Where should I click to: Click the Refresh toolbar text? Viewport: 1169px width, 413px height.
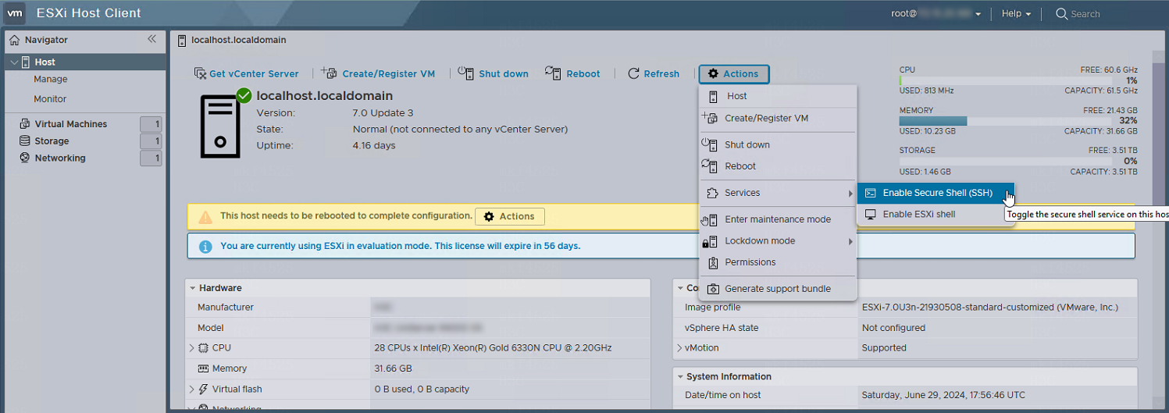click(661, 74)
